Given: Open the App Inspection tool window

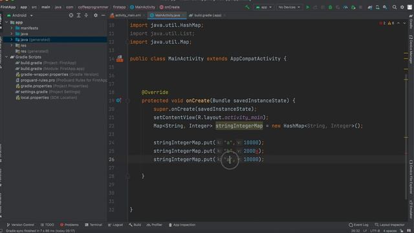Looking at the screenshot, I should coord(182,225).
